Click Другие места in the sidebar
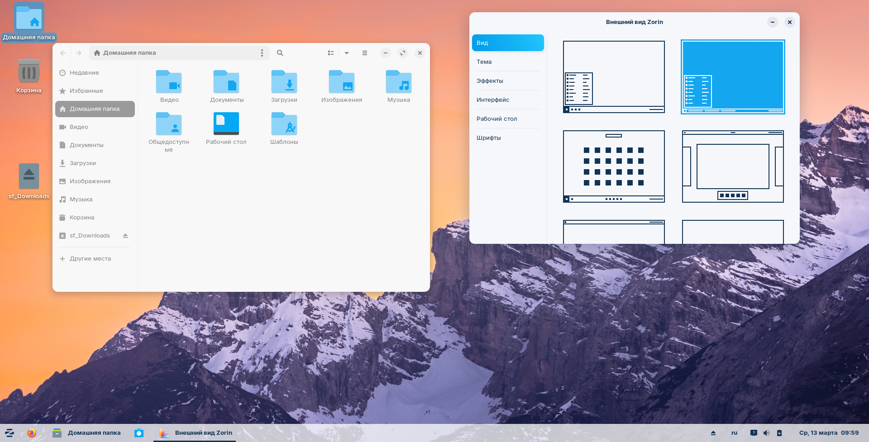The width and height of the screenshot is (869, 442). pyautogui.click(x=90, y=259)
